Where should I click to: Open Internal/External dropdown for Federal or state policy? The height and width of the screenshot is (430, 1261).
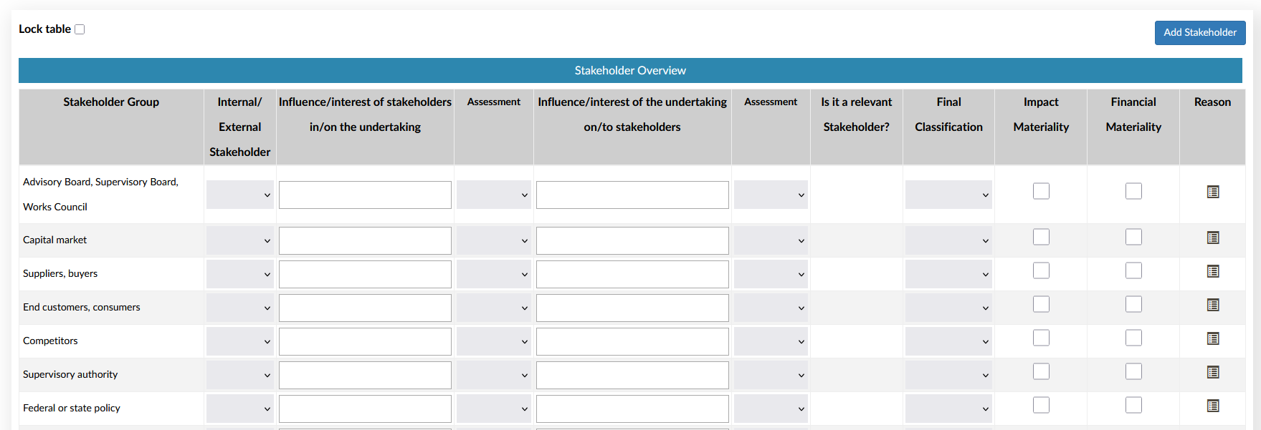[x=240, y=409]
